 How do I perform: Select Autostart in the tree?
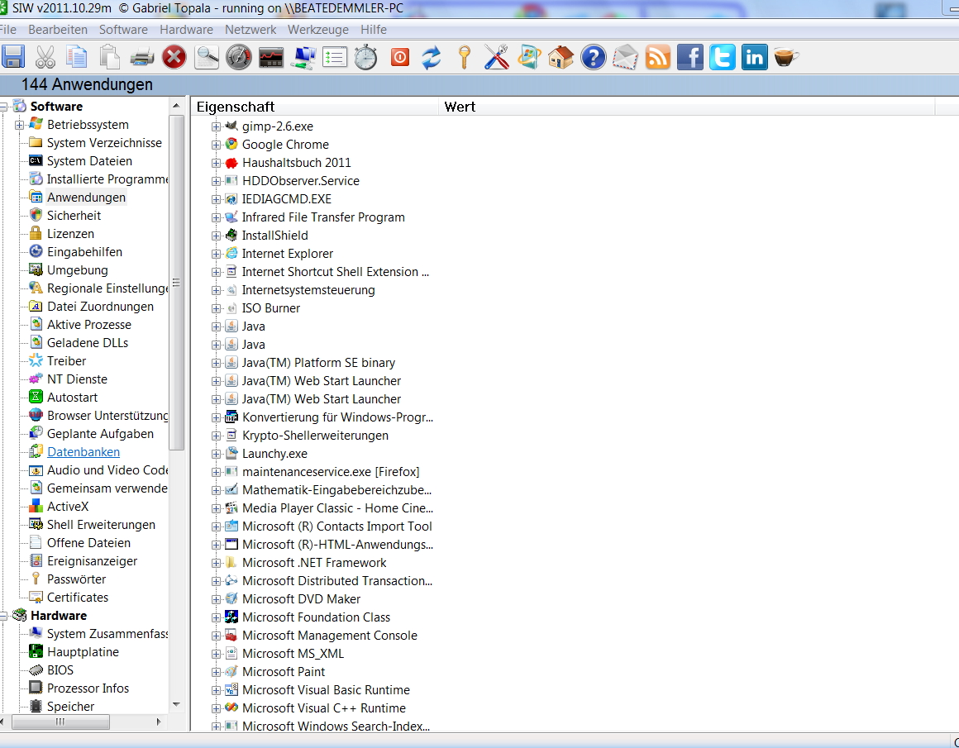tap(72, 398)
